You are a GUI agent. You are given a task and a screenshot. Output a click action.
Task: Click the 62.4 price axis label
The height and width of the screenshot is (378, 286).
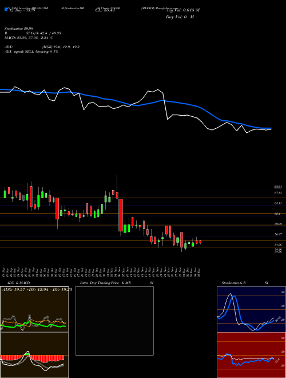click(x=278, y=214)
